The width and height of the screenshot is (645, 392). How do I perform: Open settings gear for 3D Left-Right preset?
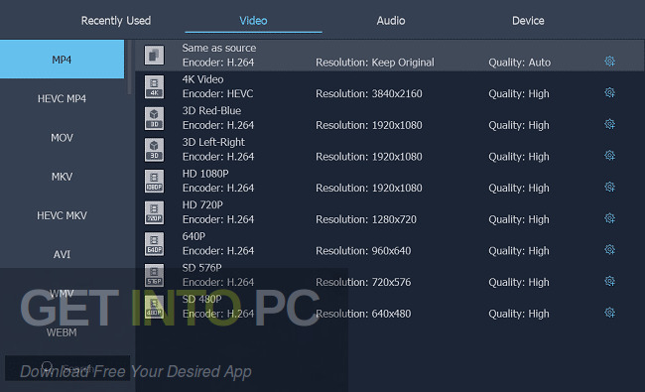point(609,156)
